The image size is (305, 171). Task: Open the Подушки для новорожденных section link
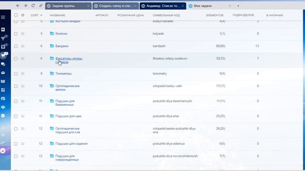67,158
